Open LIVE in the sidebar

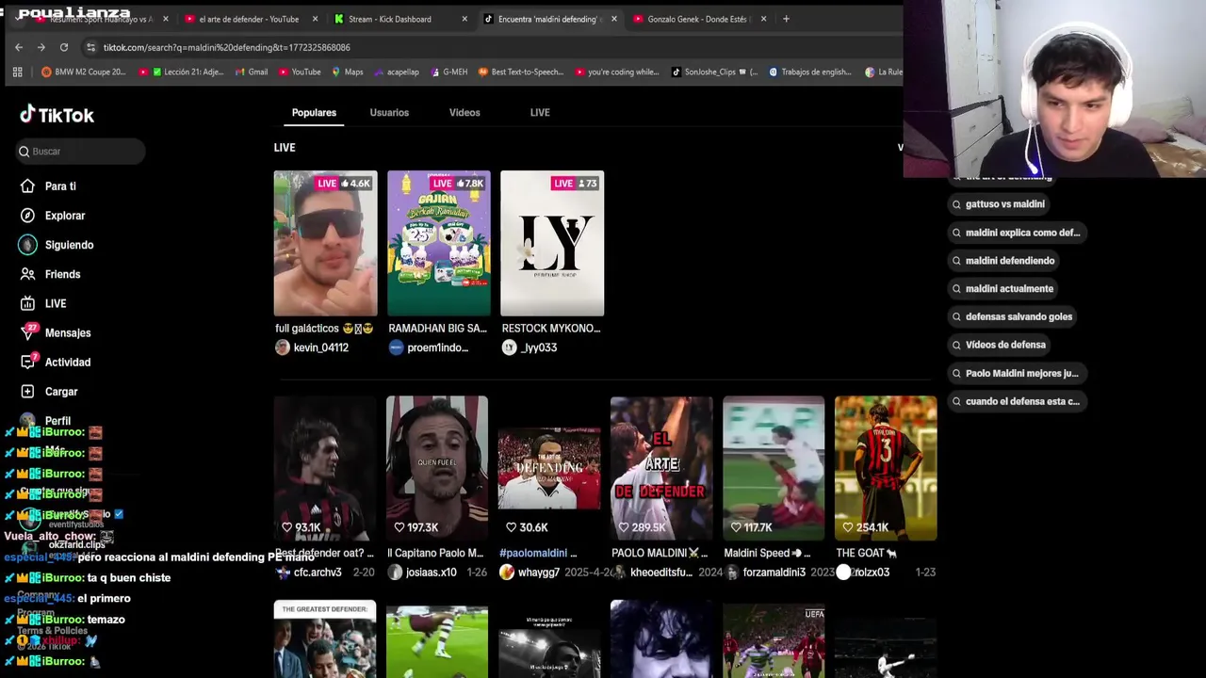pos(42,303)
